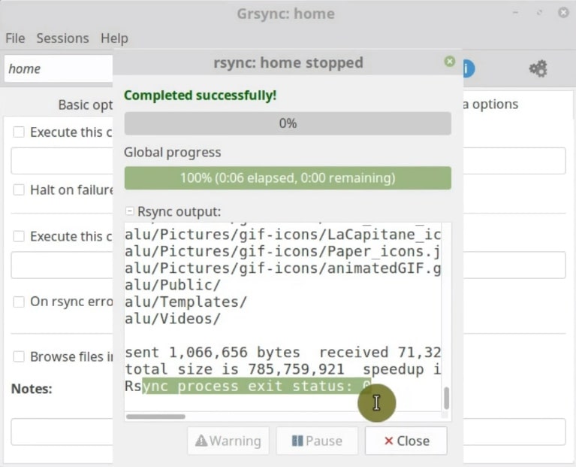576x467 pixels.
Task: Click the second command input field
Action: [x=62, y=265]
